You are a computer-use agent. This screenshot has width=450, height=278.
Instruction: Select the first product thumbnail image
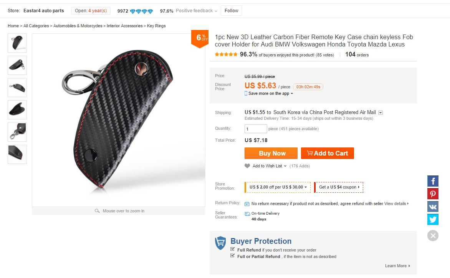(17, 43)
